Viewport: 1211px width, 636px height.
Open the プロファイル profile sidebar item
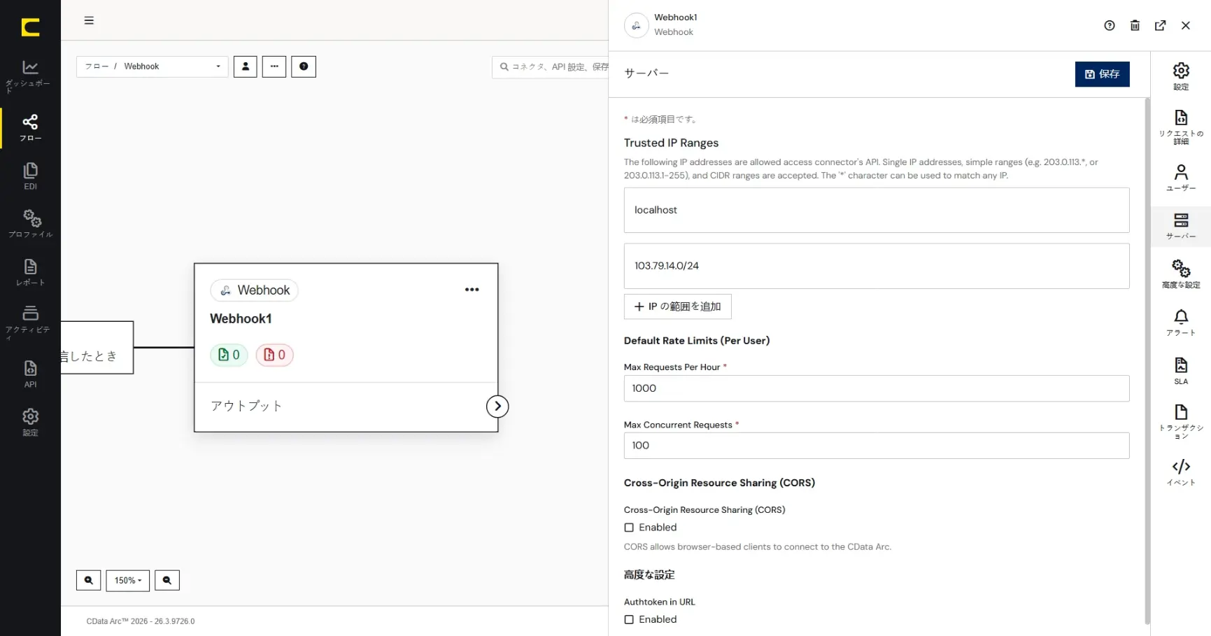pos(30,224)
